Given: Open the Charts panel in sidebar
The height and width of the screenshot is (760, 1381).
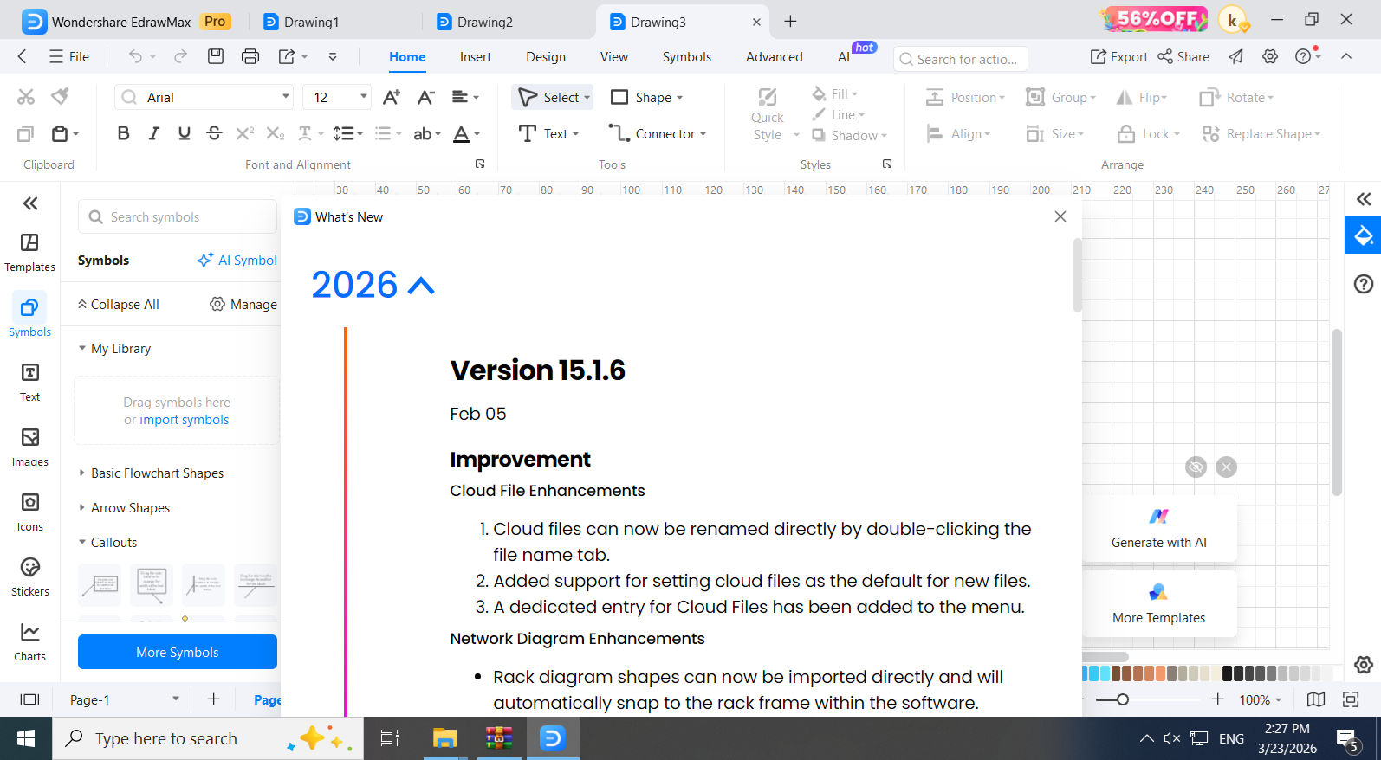Looking at the screenshot, I should click(30, 642).
